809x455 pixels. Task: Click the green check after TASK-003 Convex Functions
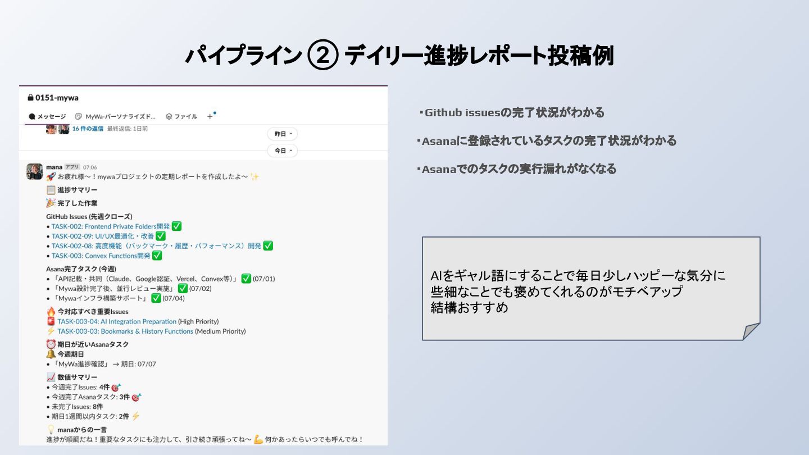click(x=157, y=255)
